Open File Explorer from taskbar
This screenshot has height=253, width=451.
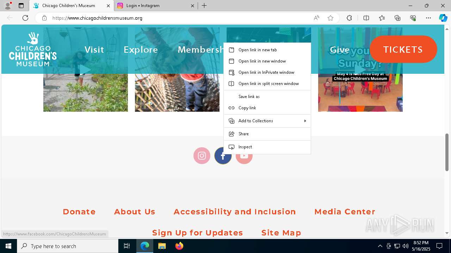pyautogui.click(x=162, y=246)
